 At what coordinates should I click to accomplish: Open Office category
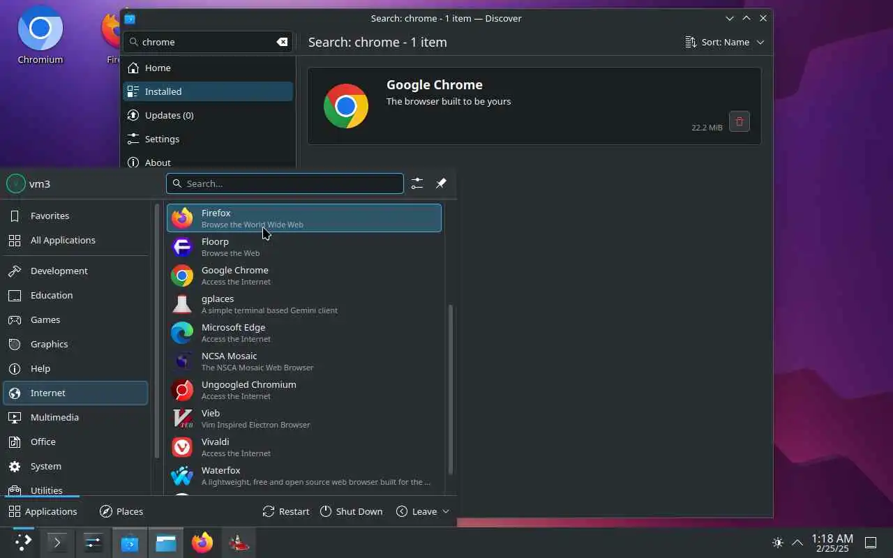[x=75, y=442]
